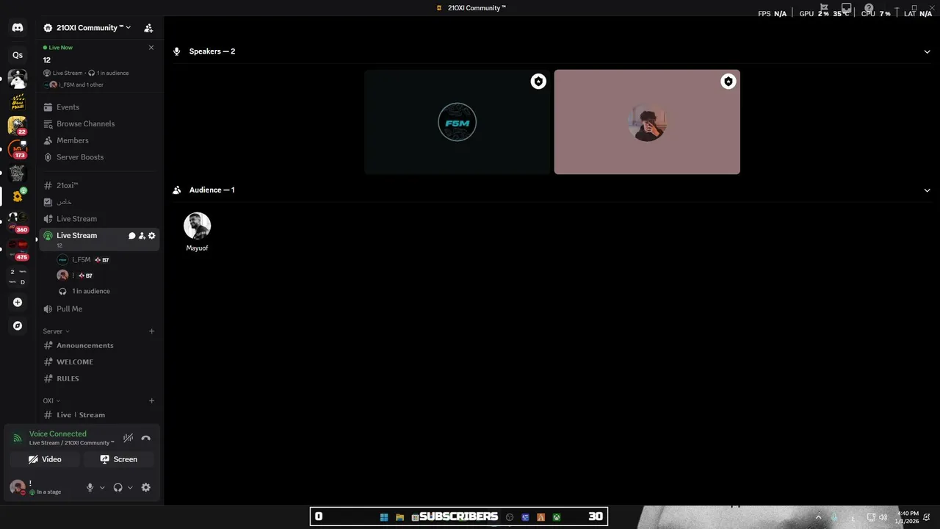This screenshot has width=940, height=529.
Task: Open Mayuof audience member avatar
Action: [197, 226]
